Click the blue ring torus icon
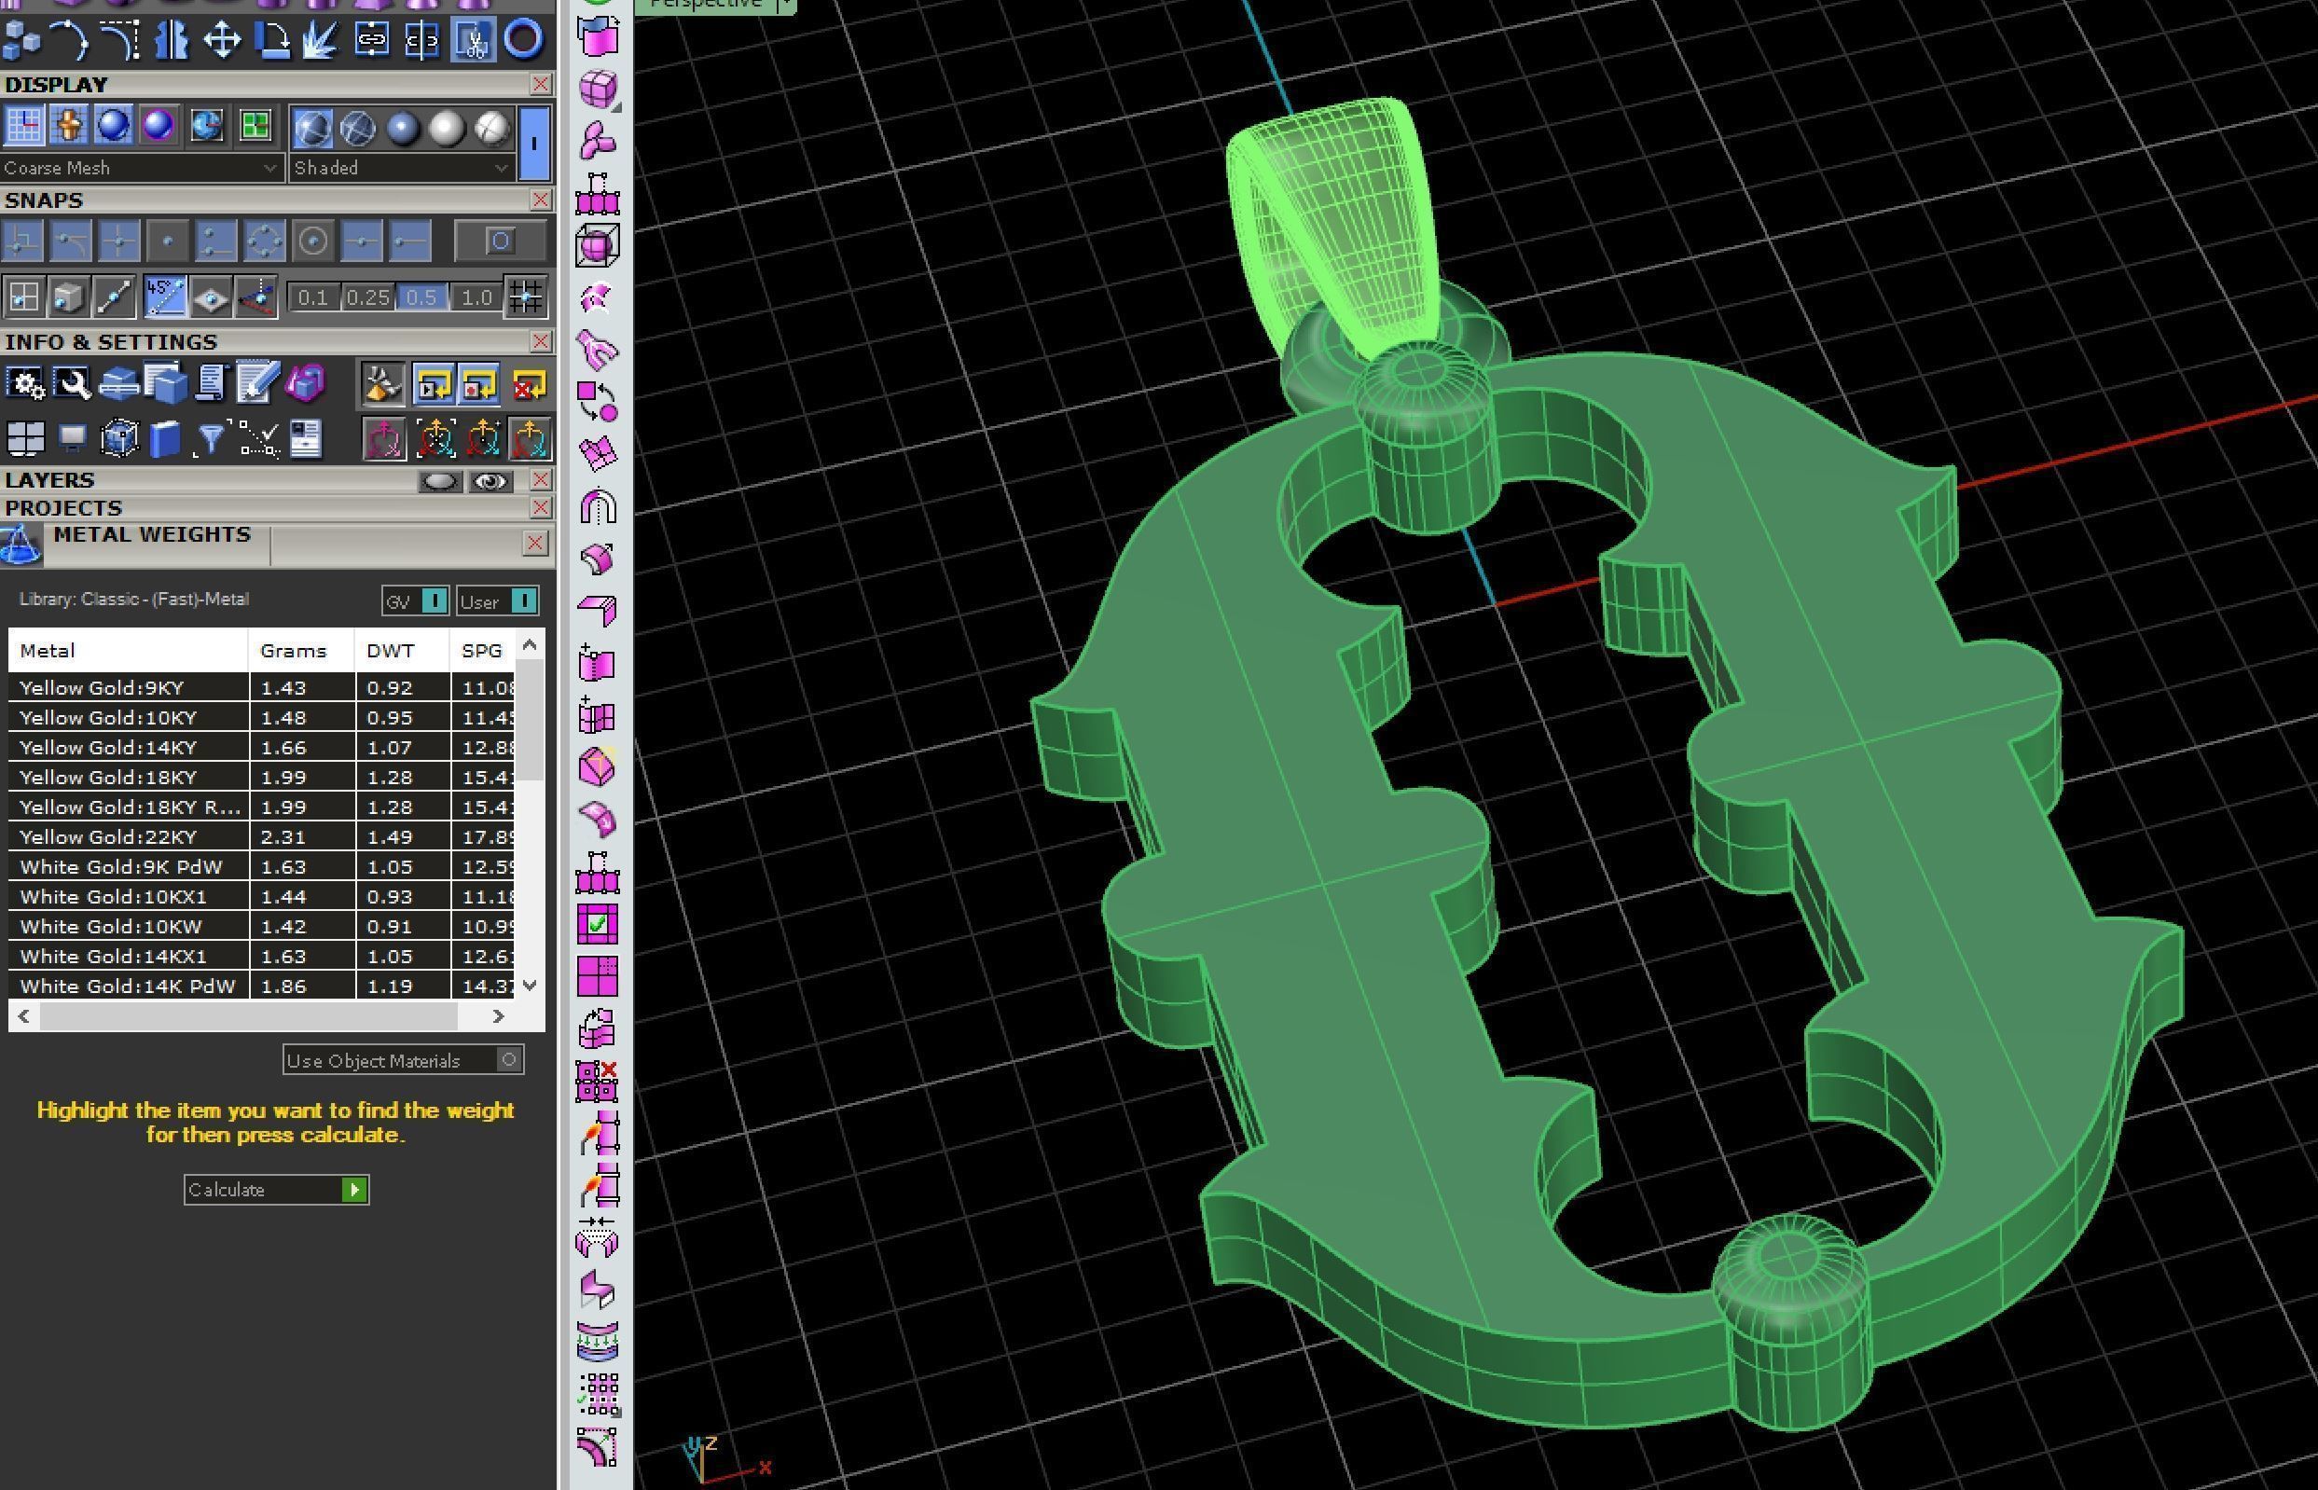 pyautogui.click(x=523, y=40)
